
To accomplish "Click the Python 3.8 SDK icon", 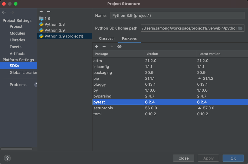I will pos(41,24).
